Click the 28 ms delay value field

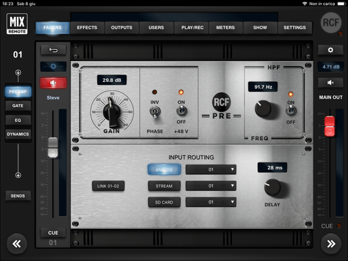272,168
